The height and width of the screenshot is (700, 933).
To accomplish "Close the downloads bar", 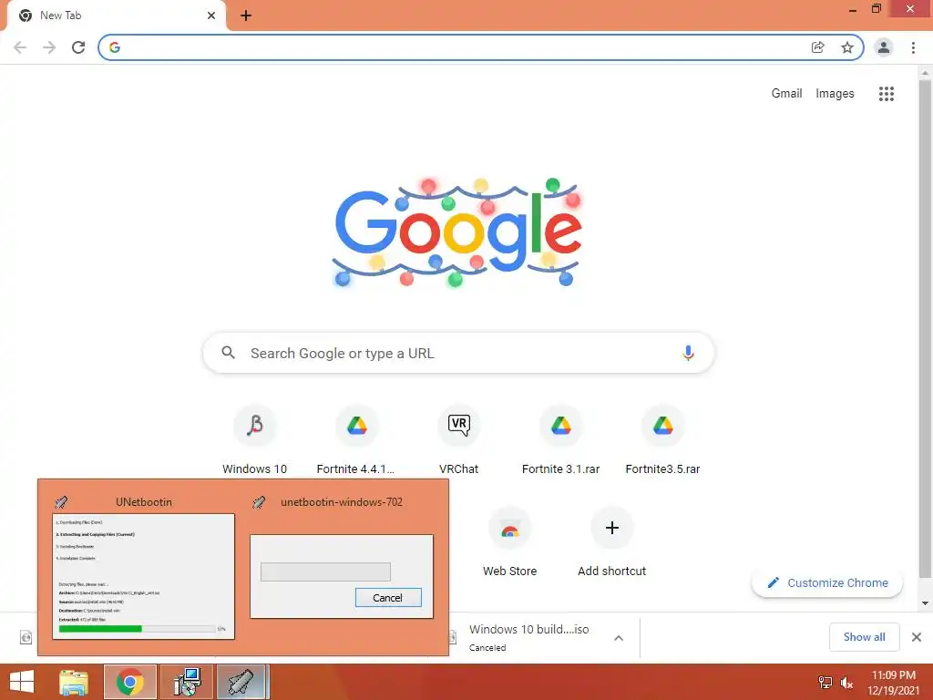I will 917,637.
